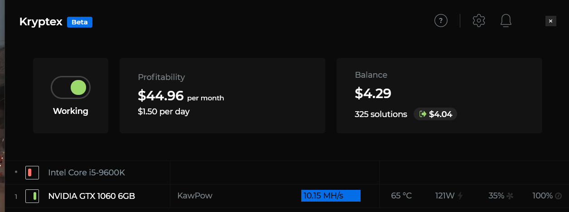
Task: Toggle the Working mining switch off
Action: coord(71,87)
